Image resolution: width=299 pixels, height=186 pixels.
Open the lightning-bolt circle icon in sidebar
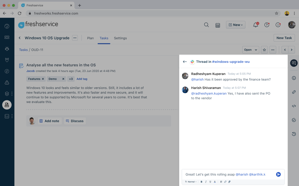click(7, 71)
